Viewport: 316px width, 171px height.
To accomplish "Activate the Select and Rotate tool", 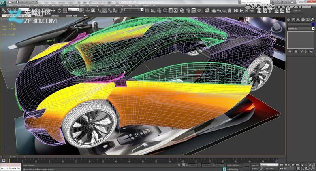I will 60,10.
